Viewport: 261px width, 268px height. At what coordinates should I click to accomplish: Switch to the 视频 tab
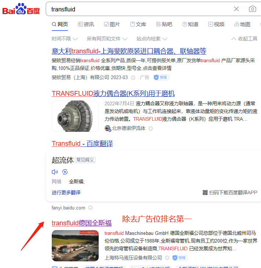216,24
